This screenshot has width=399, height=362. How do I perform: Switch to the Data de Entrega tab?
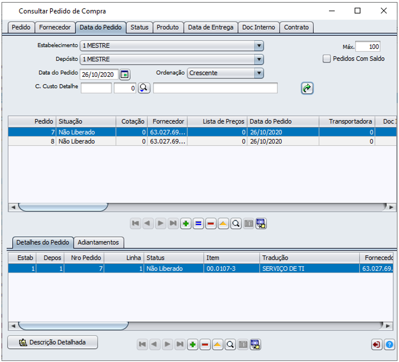click(x=210, y=27)
